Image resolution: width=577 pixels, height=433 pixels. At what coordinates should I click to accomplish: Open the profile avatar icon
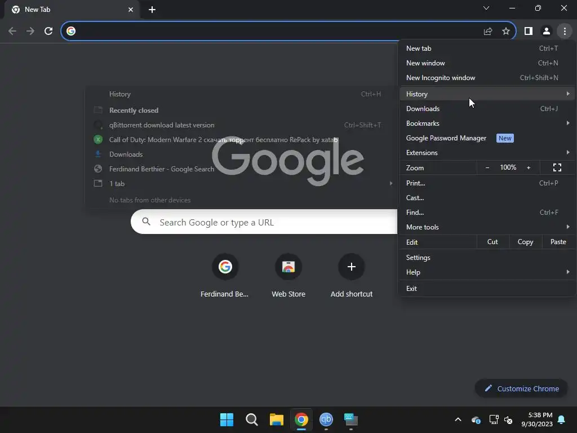point(547,31)
